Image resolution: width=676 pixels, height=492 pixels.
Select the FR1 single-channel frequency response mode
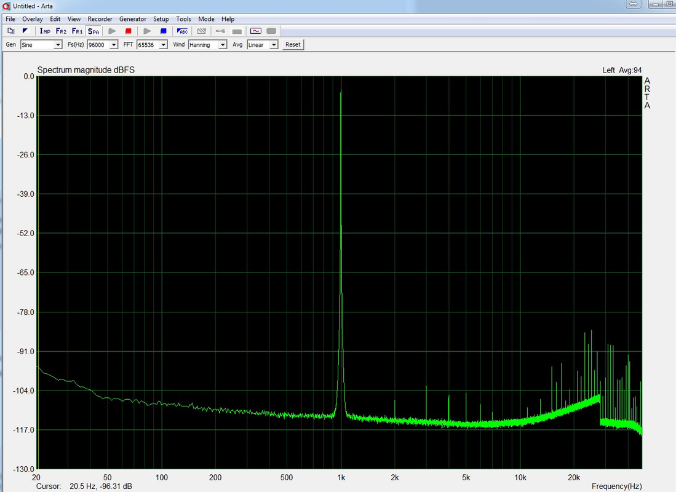(77, 31)
